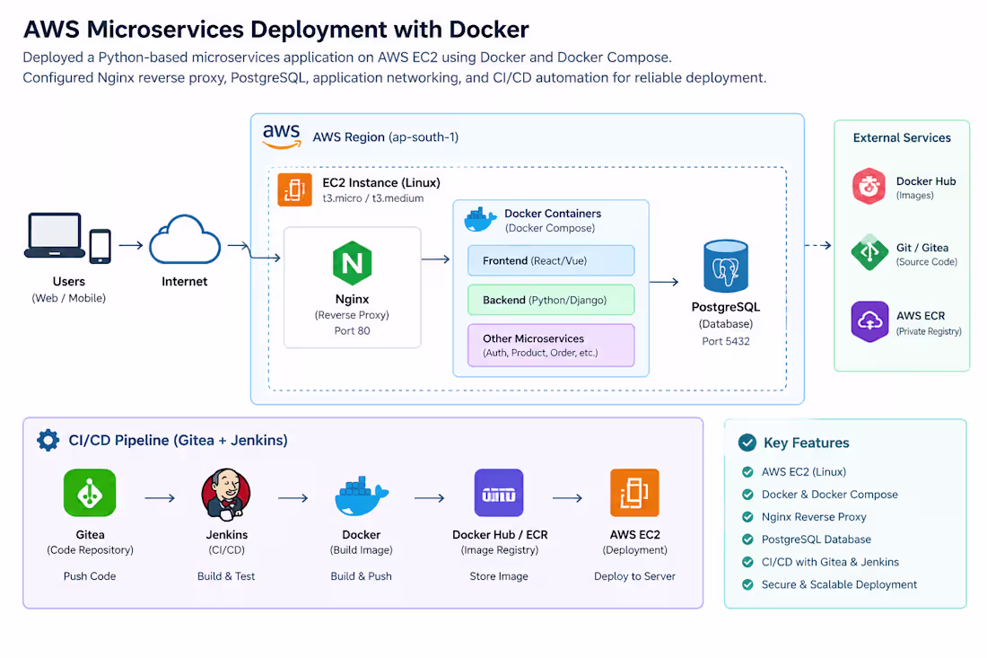Click the checkmark next to AWS EC2 (Linux)
This screenshot has width=987, height=658.
[x=747, y=471]
